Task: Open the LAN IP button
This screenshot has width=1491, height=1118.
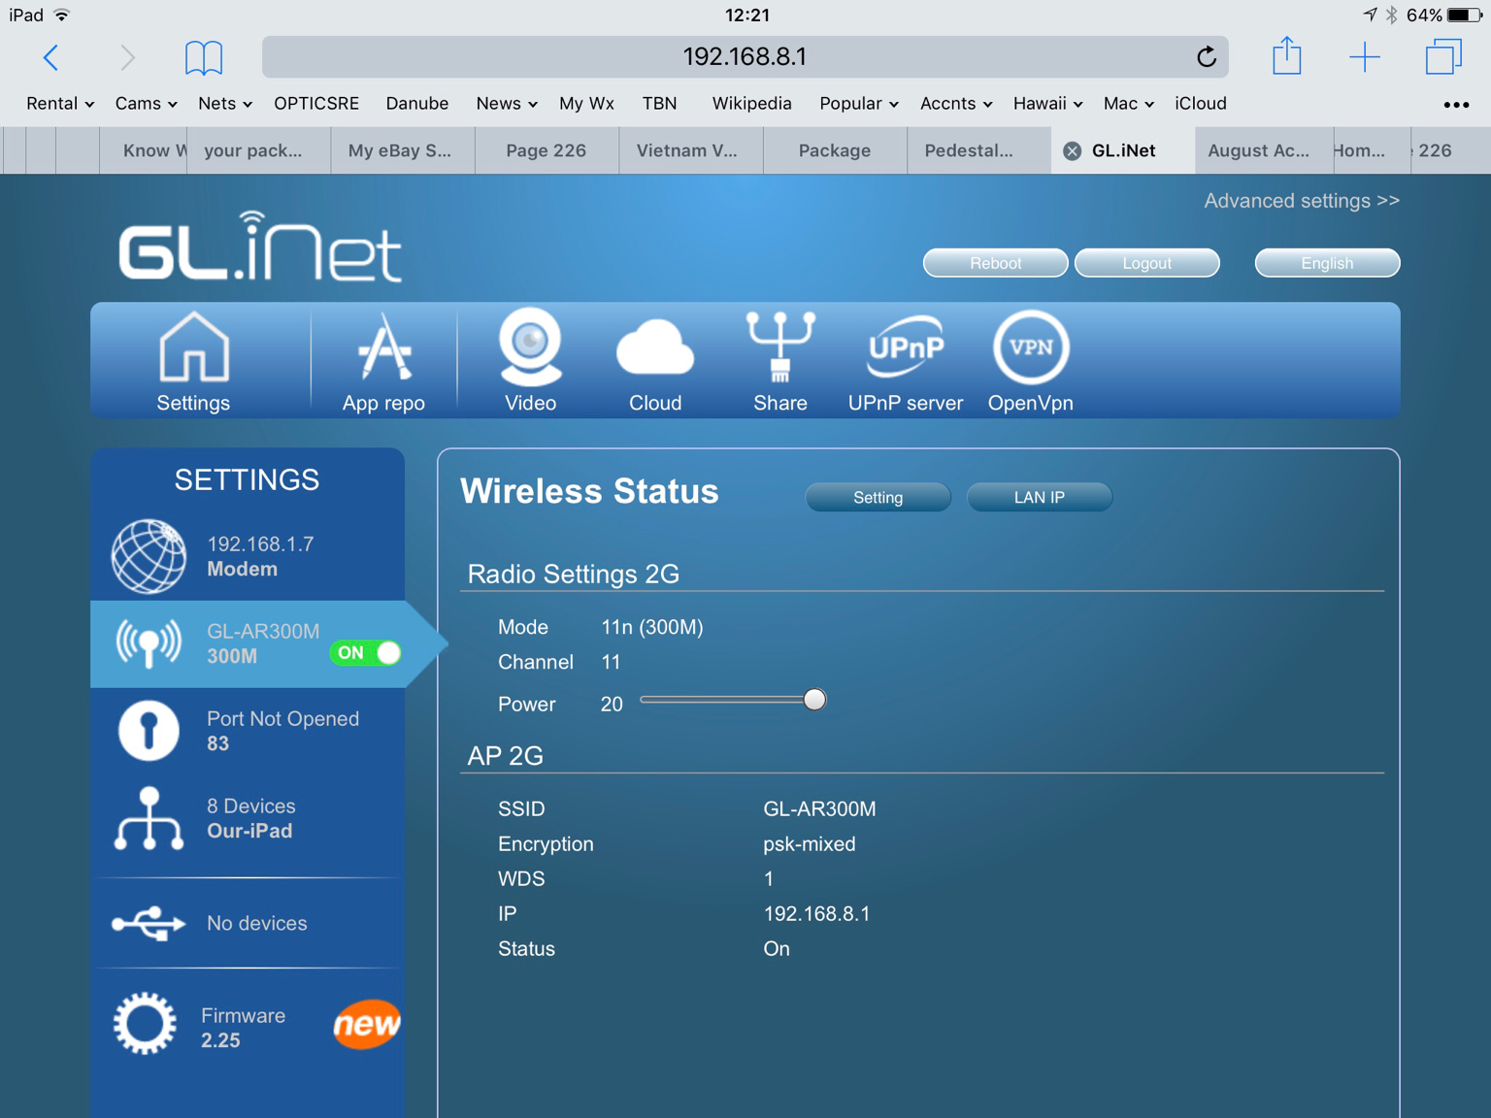Action: coord(1040,497)
